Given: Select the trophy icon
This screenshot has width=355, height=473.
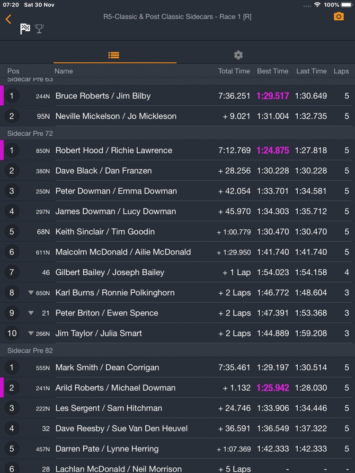Looking at the screenshot, I should (39, 29).
